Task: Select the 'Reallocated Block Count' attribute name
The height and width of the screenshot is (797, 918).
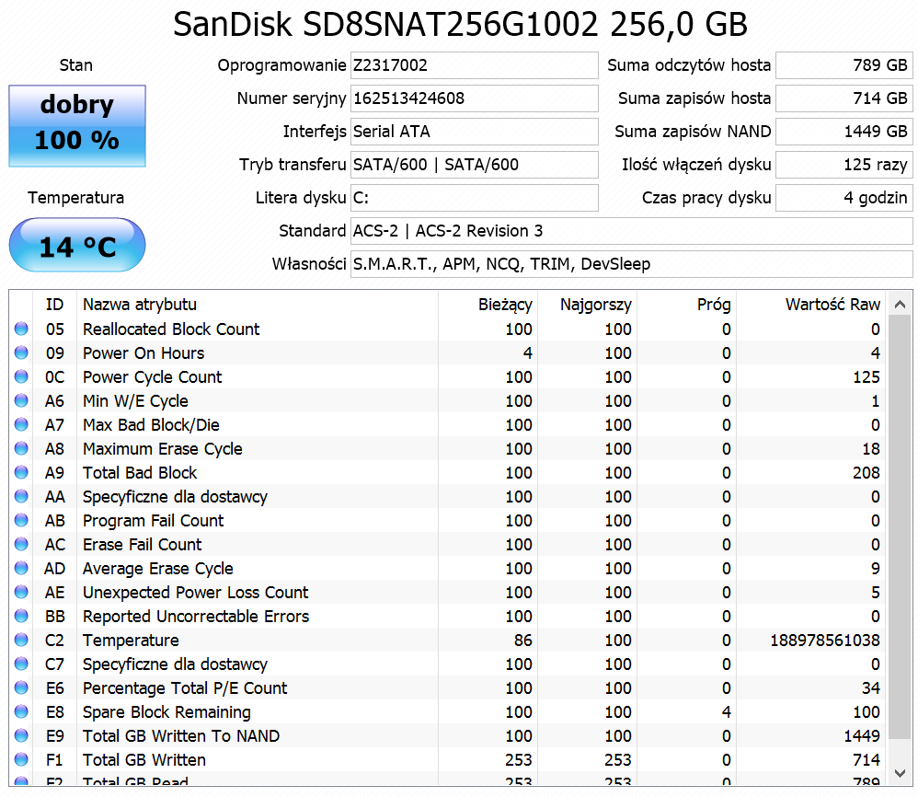Action: (x=171, y=329)
